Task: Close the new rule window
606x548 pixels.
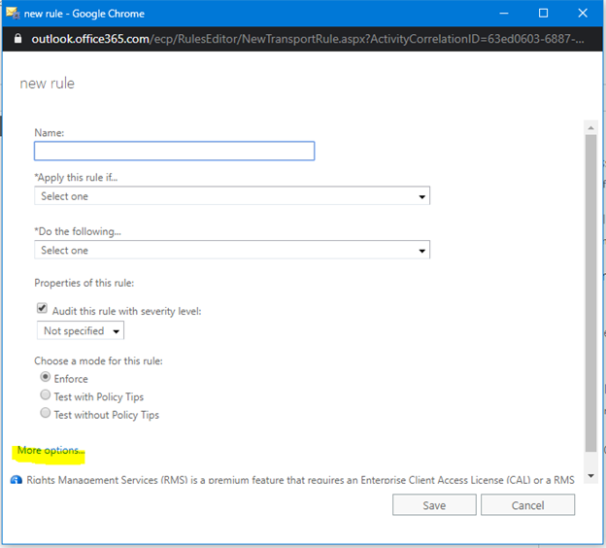Action: pyautogui.click(x=583, y=14)
